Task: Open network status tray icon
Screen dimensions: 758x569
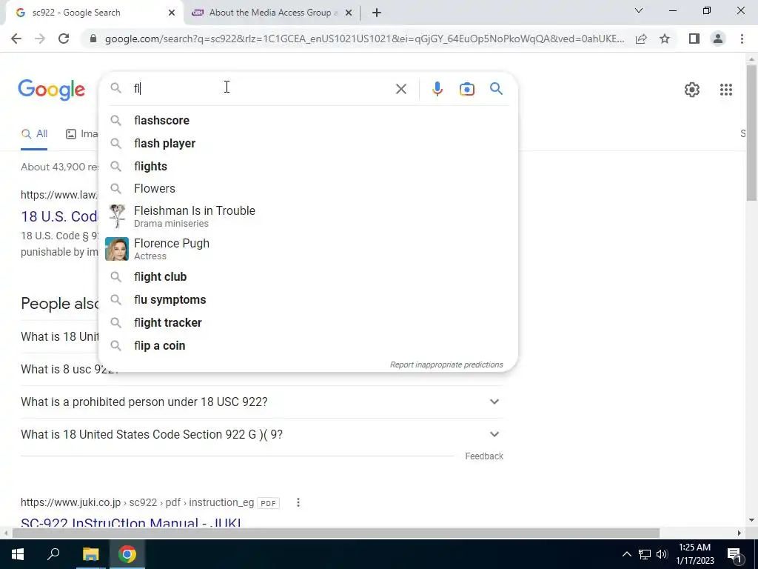Action: point(645,554)
